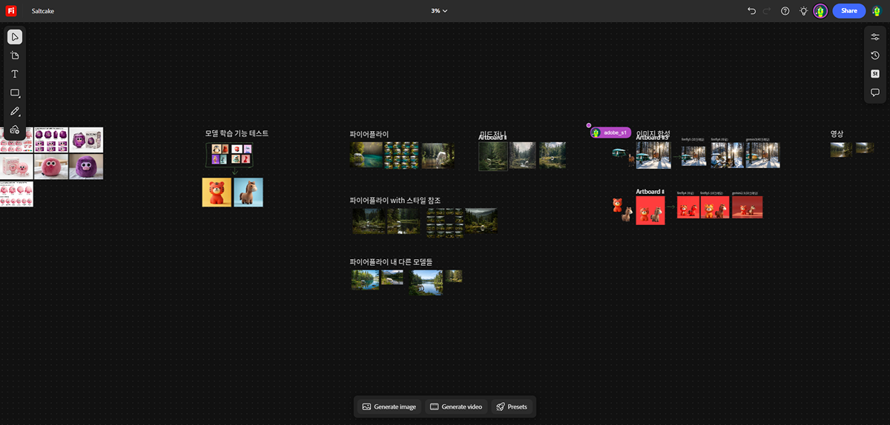
Task: Select the model training reference images group
Action: click(x=229, y=154)
